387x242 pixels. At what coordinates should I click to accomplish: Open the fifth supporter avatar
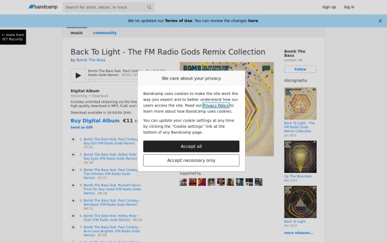point(221,182)
